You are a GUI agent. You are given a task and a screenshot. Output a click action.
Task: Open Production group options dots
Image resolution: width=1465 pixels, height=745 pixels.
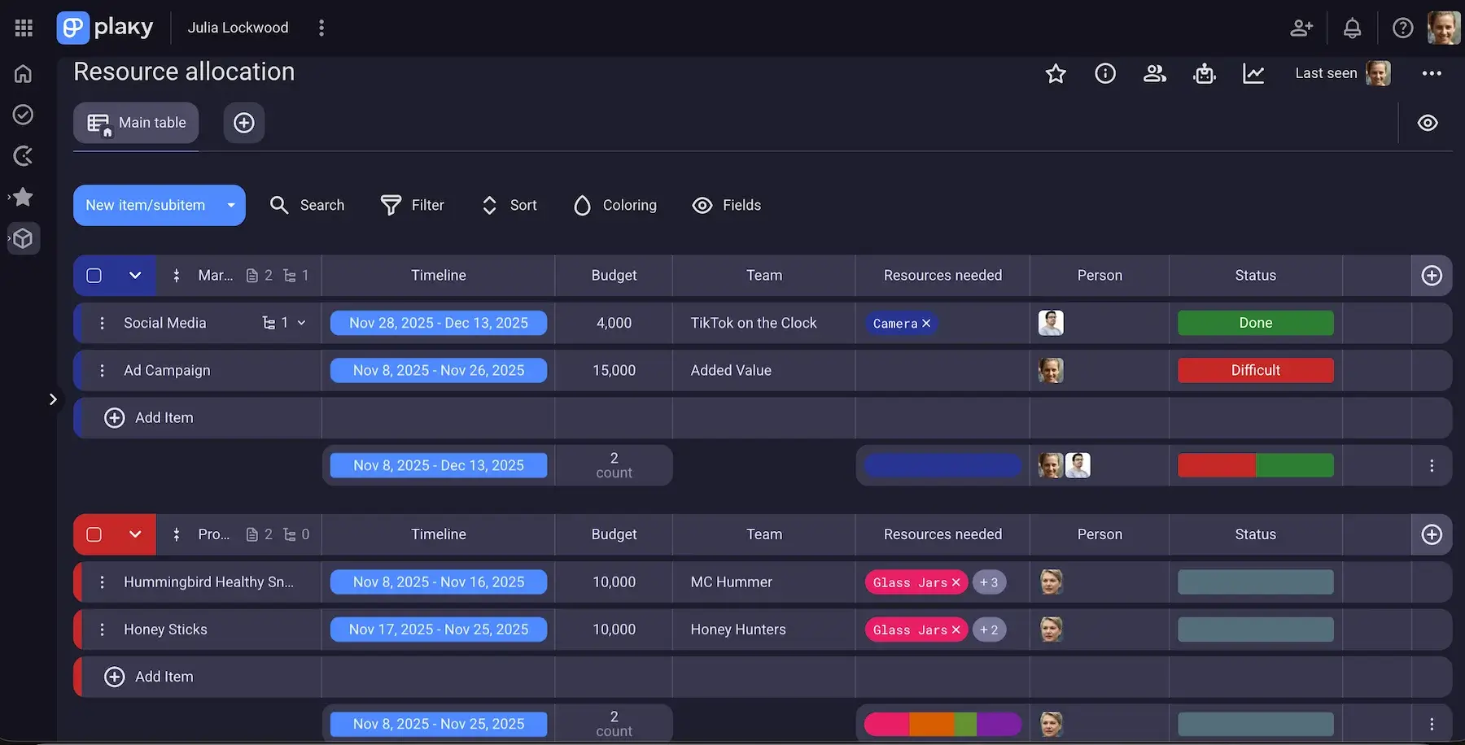[x=177, y=534]
